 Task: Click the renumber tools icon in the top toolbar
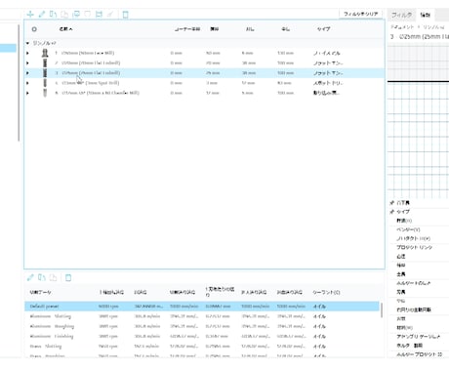click(99, 14)
